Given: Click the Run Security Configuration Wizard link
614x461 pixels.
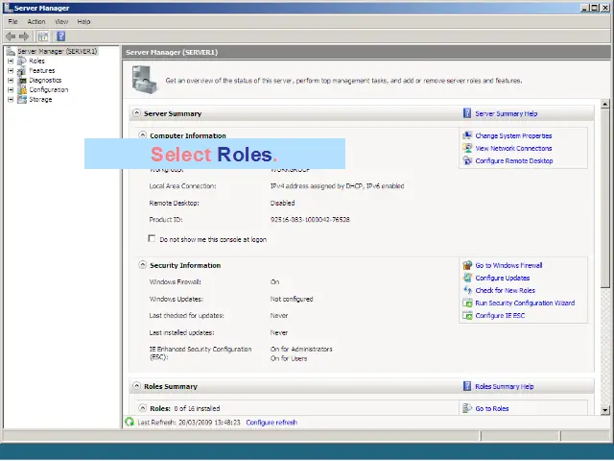Looking at the screenshot, I should click(x=525, y=303).
